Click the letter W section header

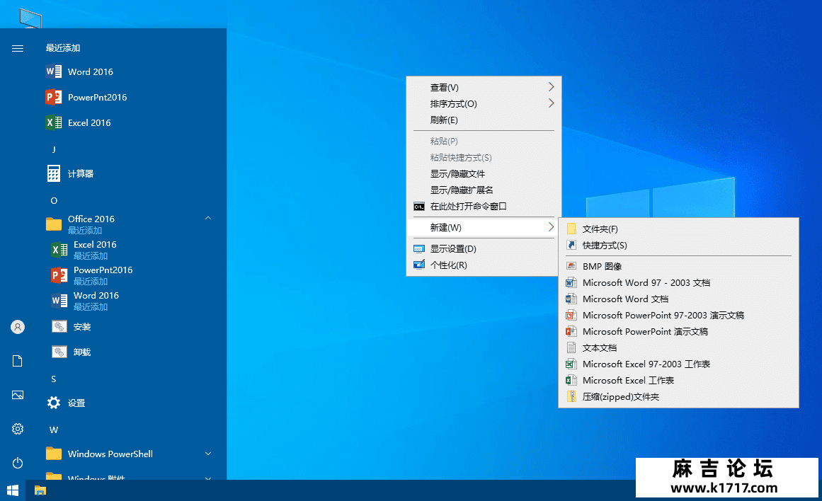coord(54,430)
